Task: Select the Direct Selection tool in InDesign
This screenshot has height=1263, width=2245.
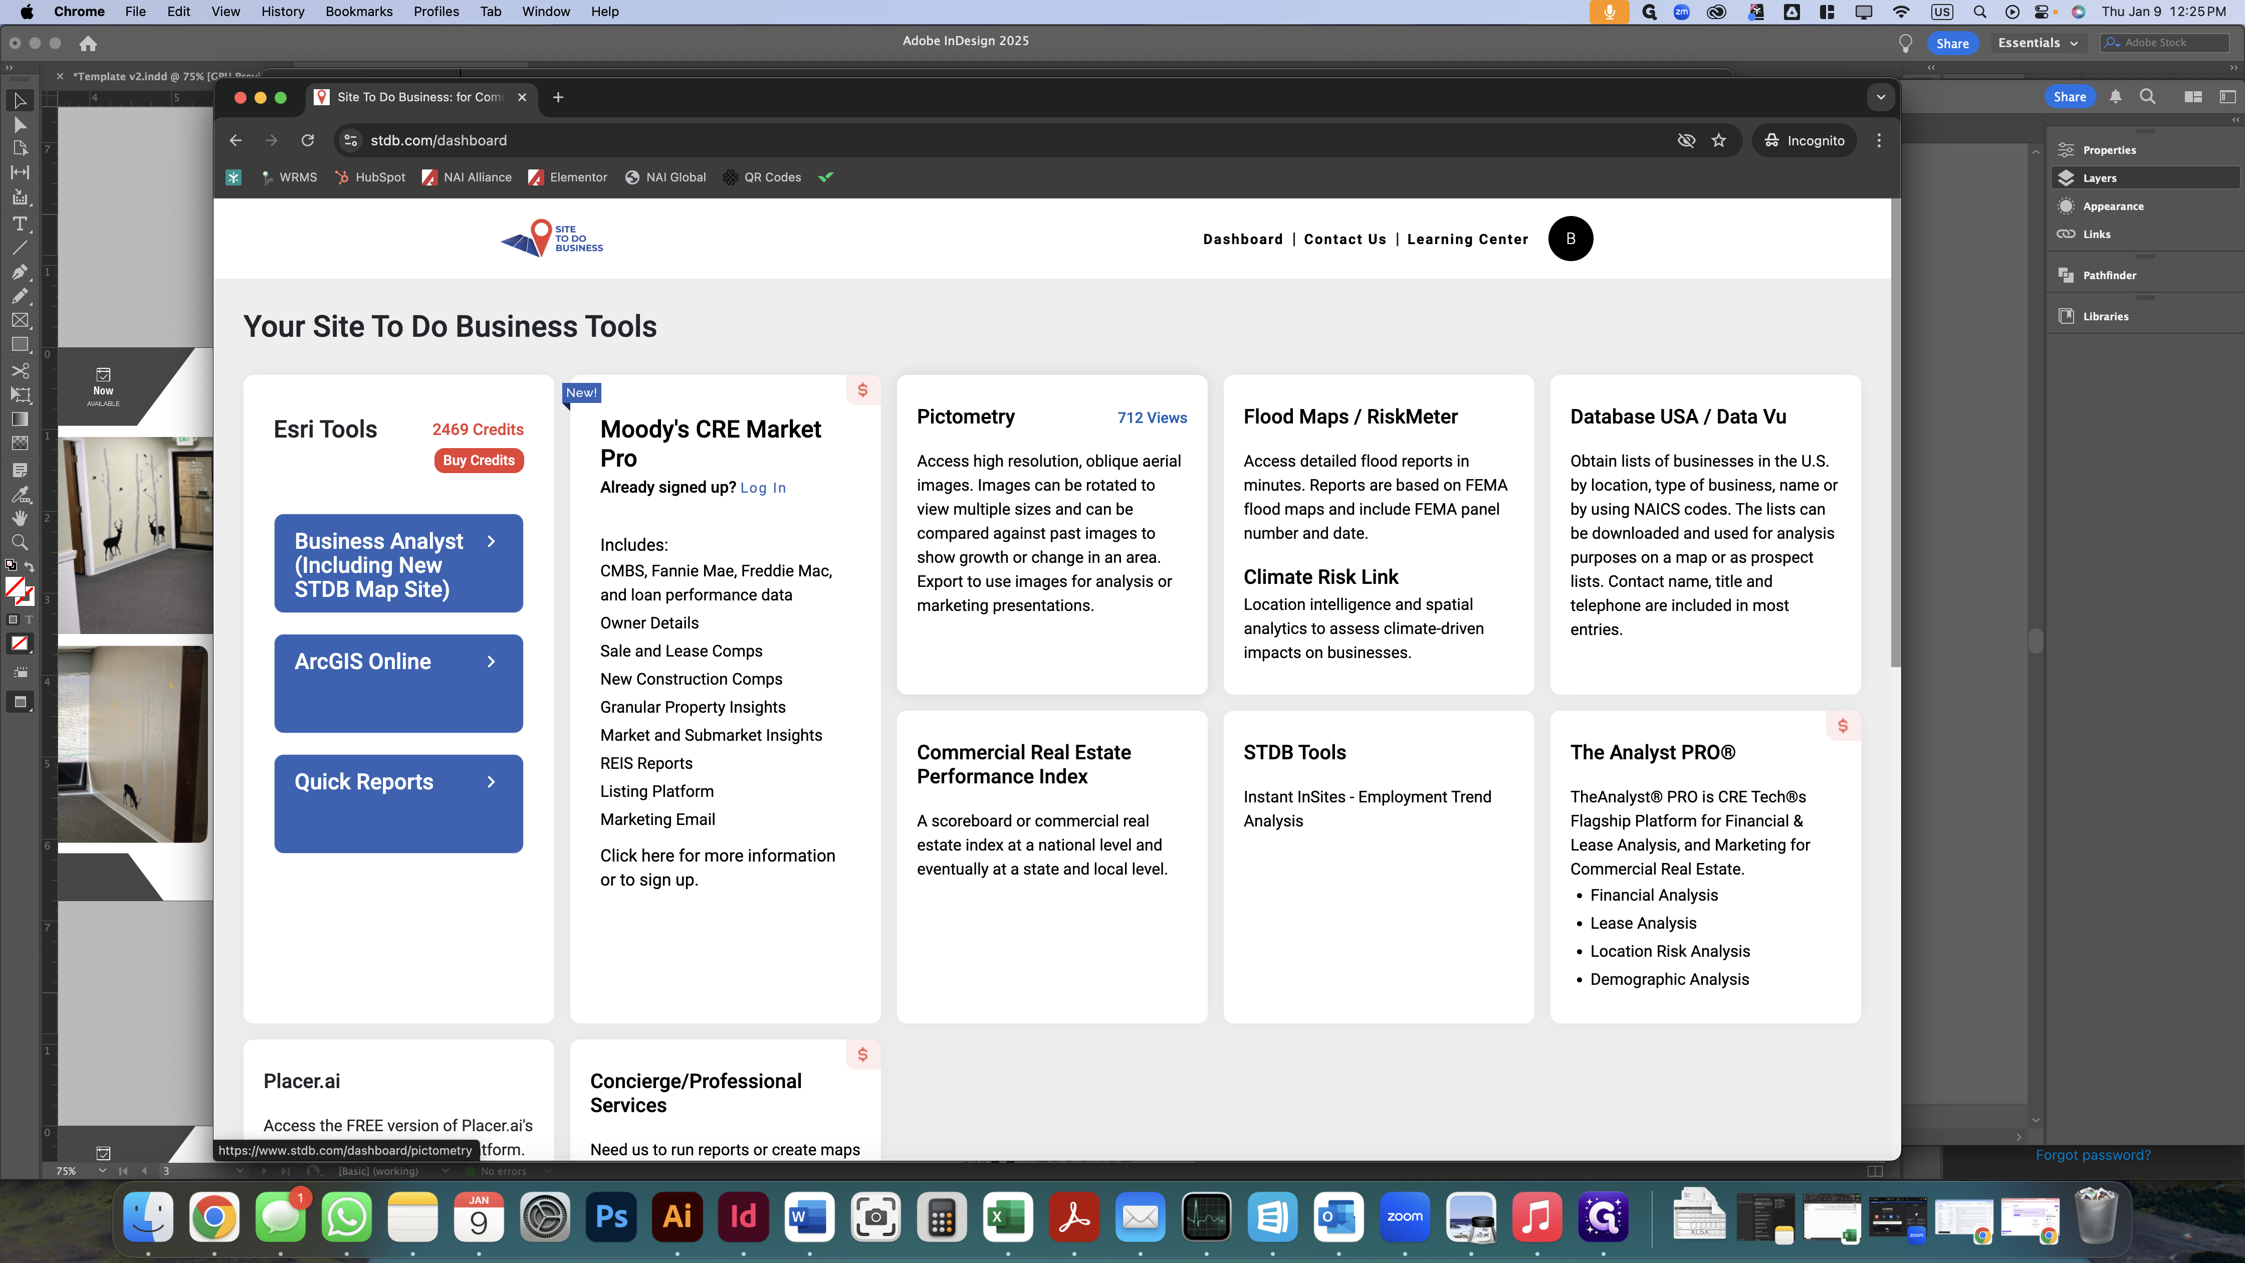Action: (20, 125)
